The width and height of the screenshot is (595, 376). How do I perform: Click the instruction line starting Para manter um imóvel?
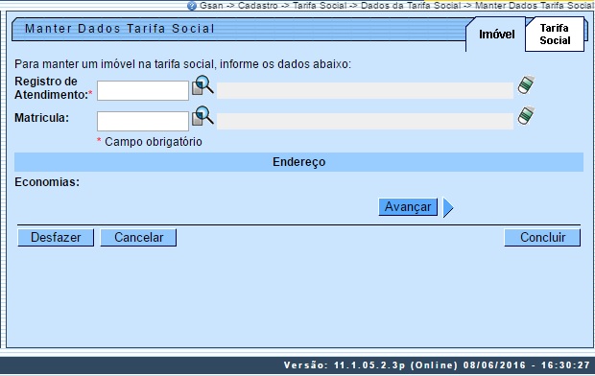point(183,64)
